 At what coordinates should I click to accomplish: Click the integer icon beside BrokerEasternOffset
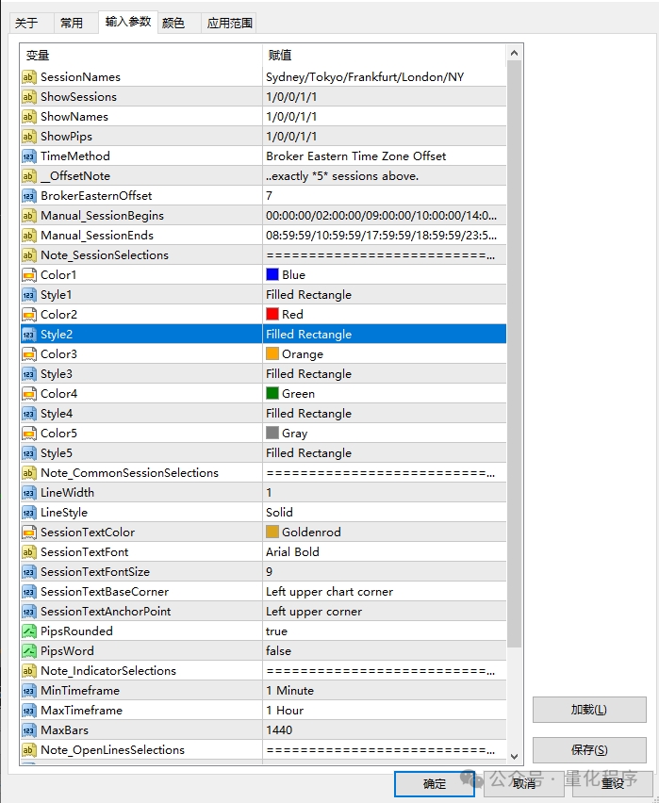pos(28,196)
